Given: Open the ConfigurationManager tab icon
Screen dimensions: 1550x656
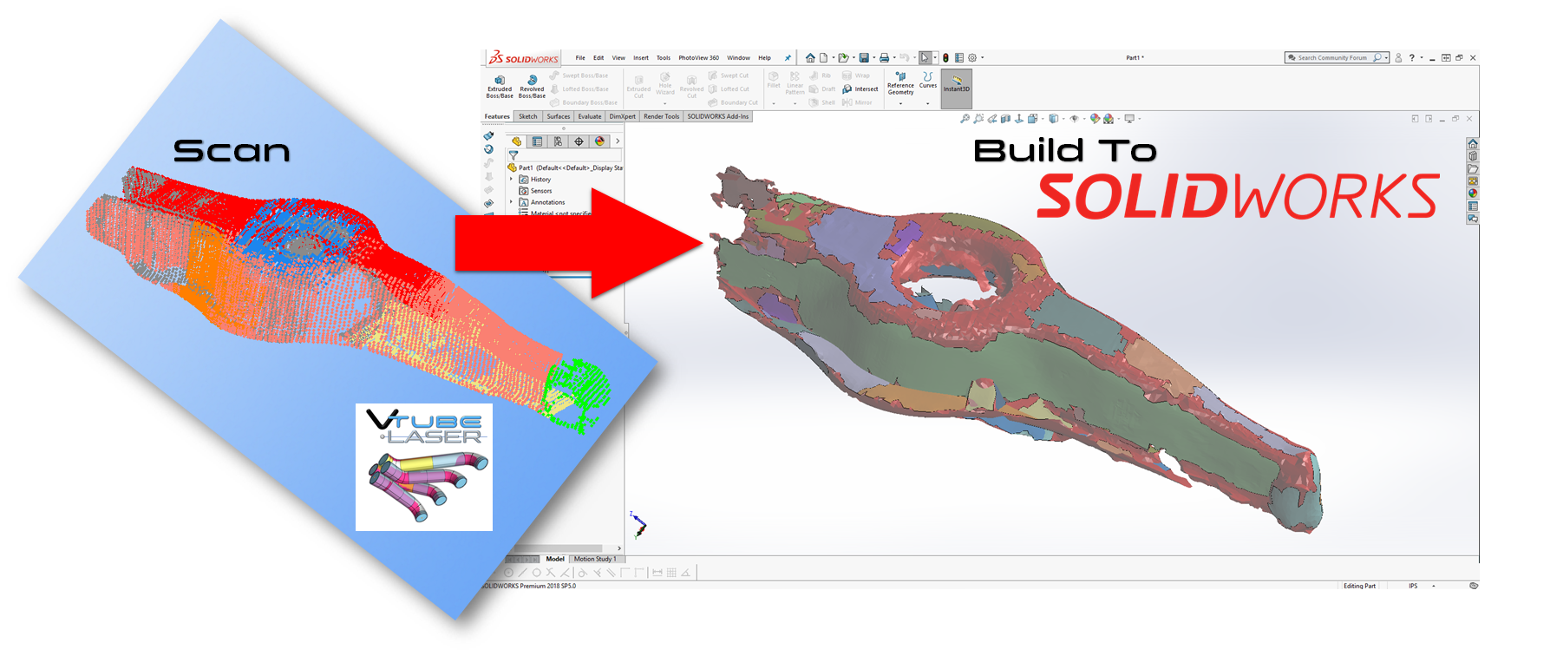Looking at the screenshot, I should point(558,141).
